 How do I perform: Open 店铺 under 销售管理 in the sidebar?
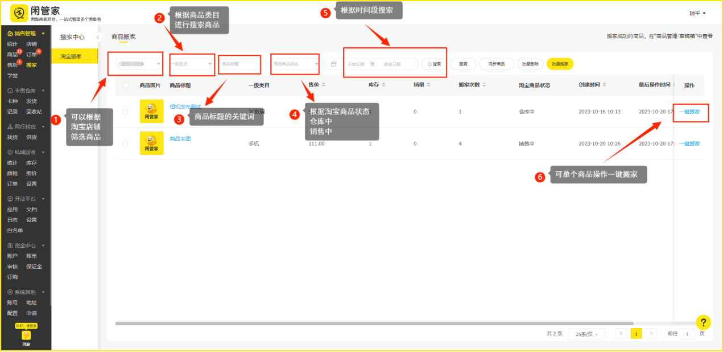(x=31, y=44)
